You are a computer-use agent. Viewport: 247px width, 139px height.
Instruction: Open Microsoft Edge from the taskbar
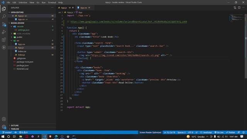pyautogui.click(x=56, y=136)
